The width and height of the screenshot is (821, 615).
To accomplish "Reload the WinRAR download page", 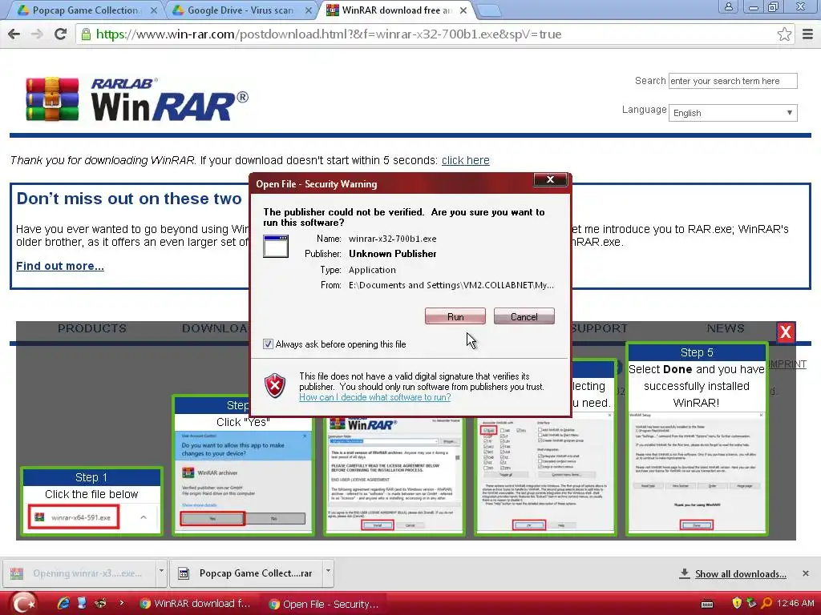I will click(x=60, y=34).
